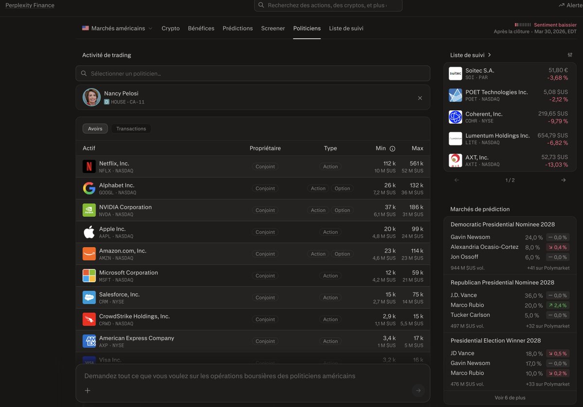Click the Alerte icon in header
This screenshot has width=583, height=407.
pos(561,5)
